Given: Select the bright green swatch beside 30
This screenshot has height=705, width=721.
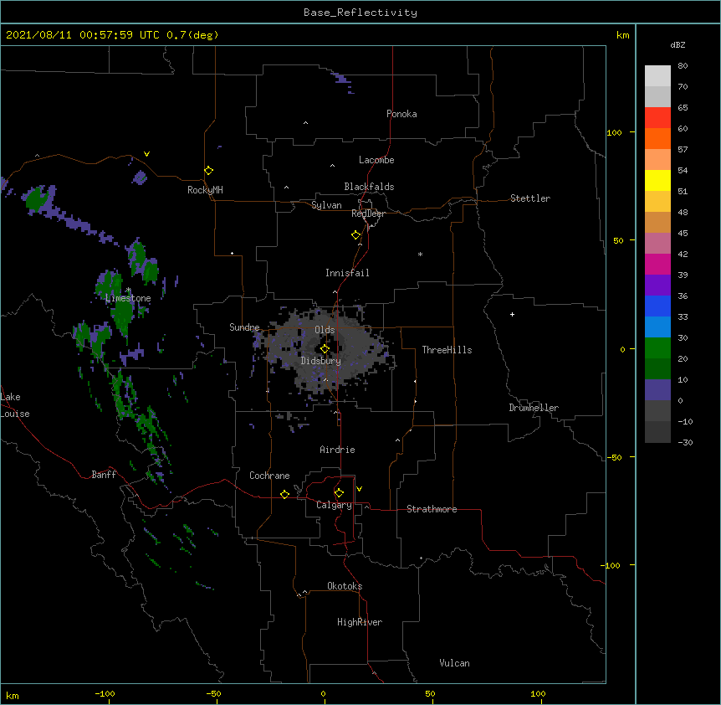Looking at the screenshot, I should click(x=657, y=348).
